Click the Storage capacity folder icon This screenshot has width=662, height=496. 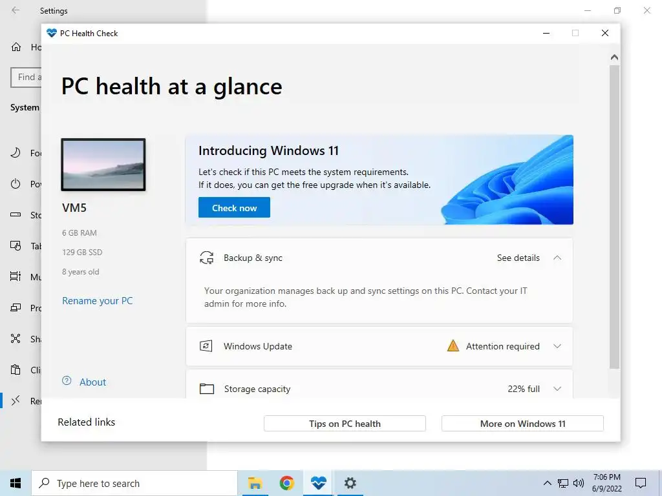(x=206, y=389)
